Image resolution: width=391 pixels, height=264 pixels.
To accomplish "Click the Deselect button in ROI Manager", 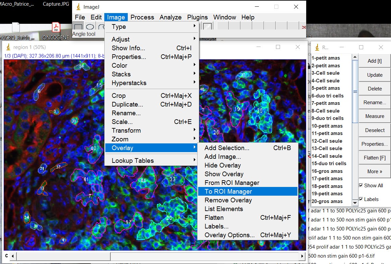I will tap(374, 130).
